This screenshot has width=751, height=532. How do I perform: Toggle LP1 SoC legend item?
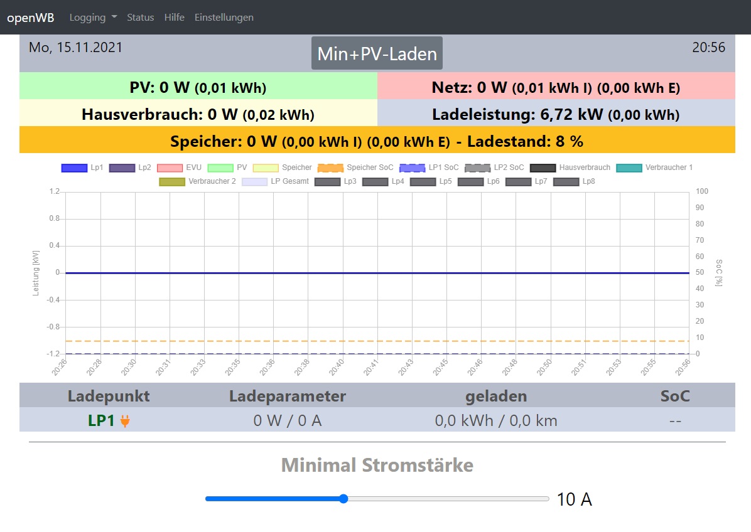(x=411, y=168)
